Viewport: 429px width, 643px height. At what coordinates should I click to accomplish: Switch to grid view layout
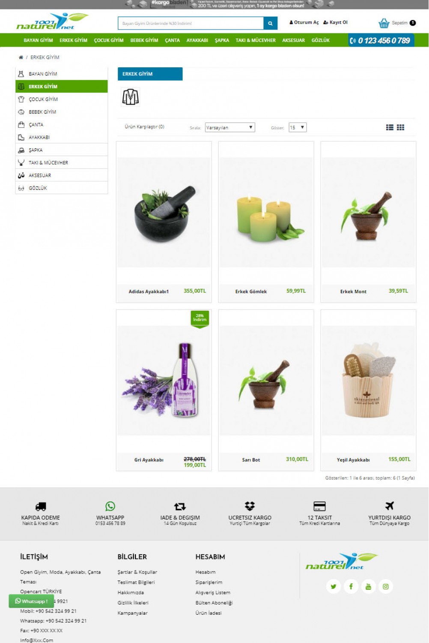[400, 127]
